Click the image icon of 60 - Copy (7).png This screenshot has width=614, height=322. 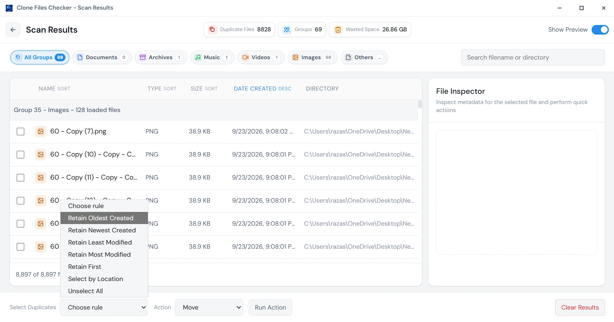(41, 131)
